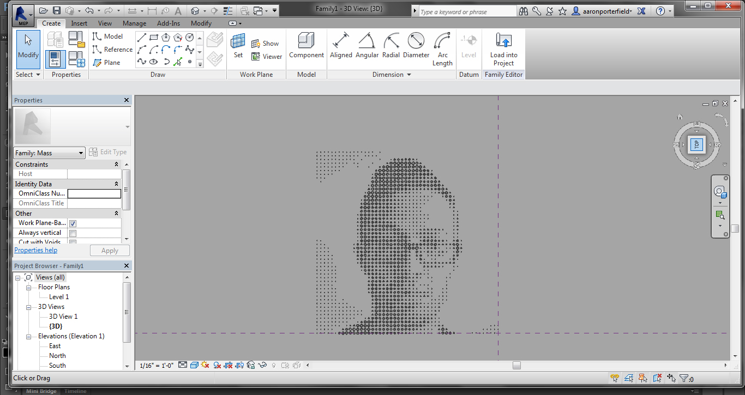Open the Family Types button

coord(77,59)
